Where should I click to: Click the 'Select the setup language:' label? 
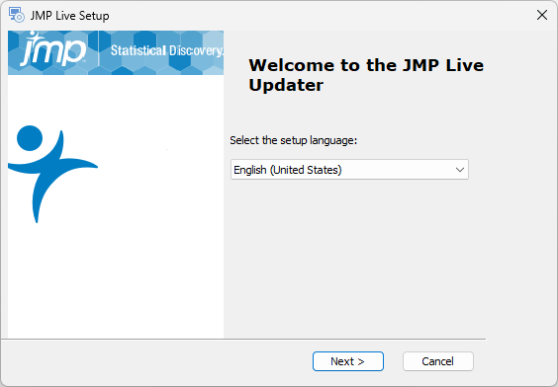pyautogui.click(x=293, y=140)
